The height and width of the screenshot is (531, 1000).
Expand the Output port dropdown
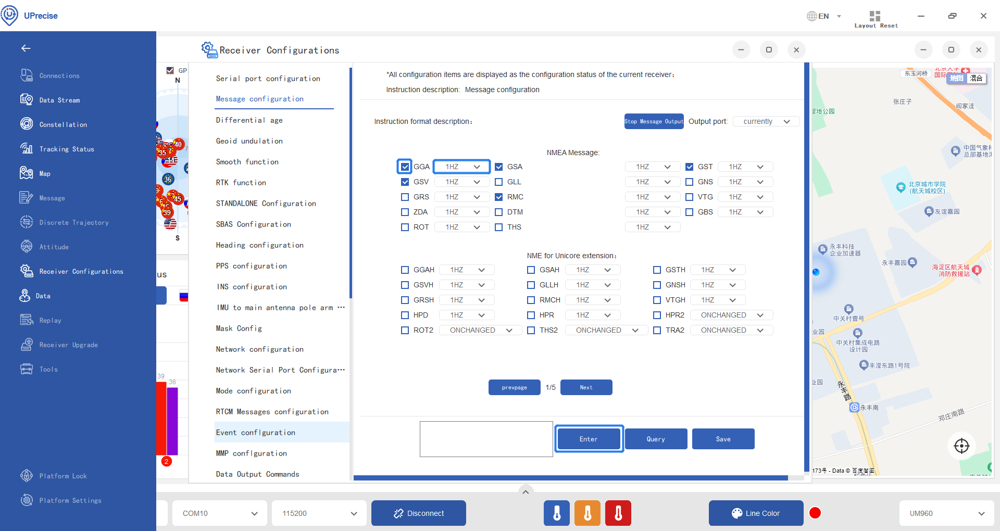tap(766, 121)
